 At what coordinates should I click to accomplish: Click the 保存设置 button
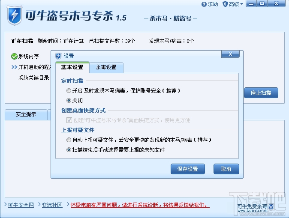coord(188,169)
